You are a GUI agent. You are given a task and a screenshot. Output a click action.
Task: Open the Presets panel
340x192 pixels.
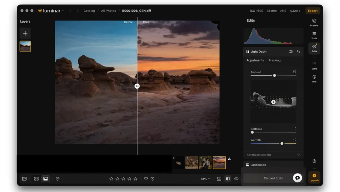point(314,23)
